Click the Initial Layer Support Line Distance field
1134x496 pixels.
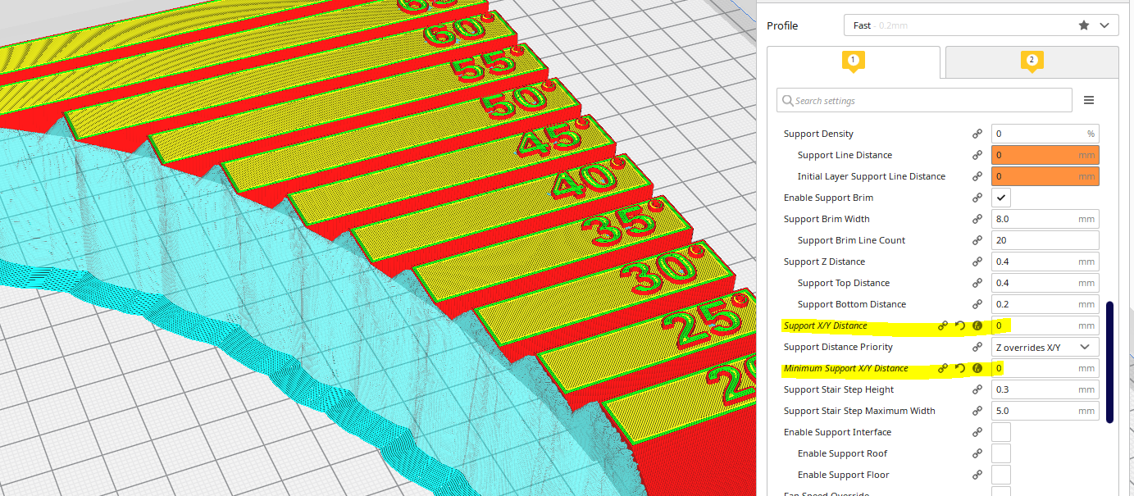click(1045, 176)
